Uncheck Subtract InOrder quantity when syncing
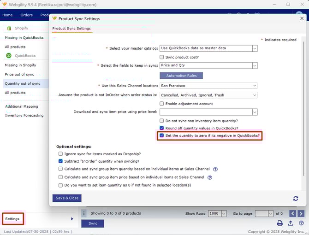The width and height of the screenshot is (309, 235). [x=60, y=161]
